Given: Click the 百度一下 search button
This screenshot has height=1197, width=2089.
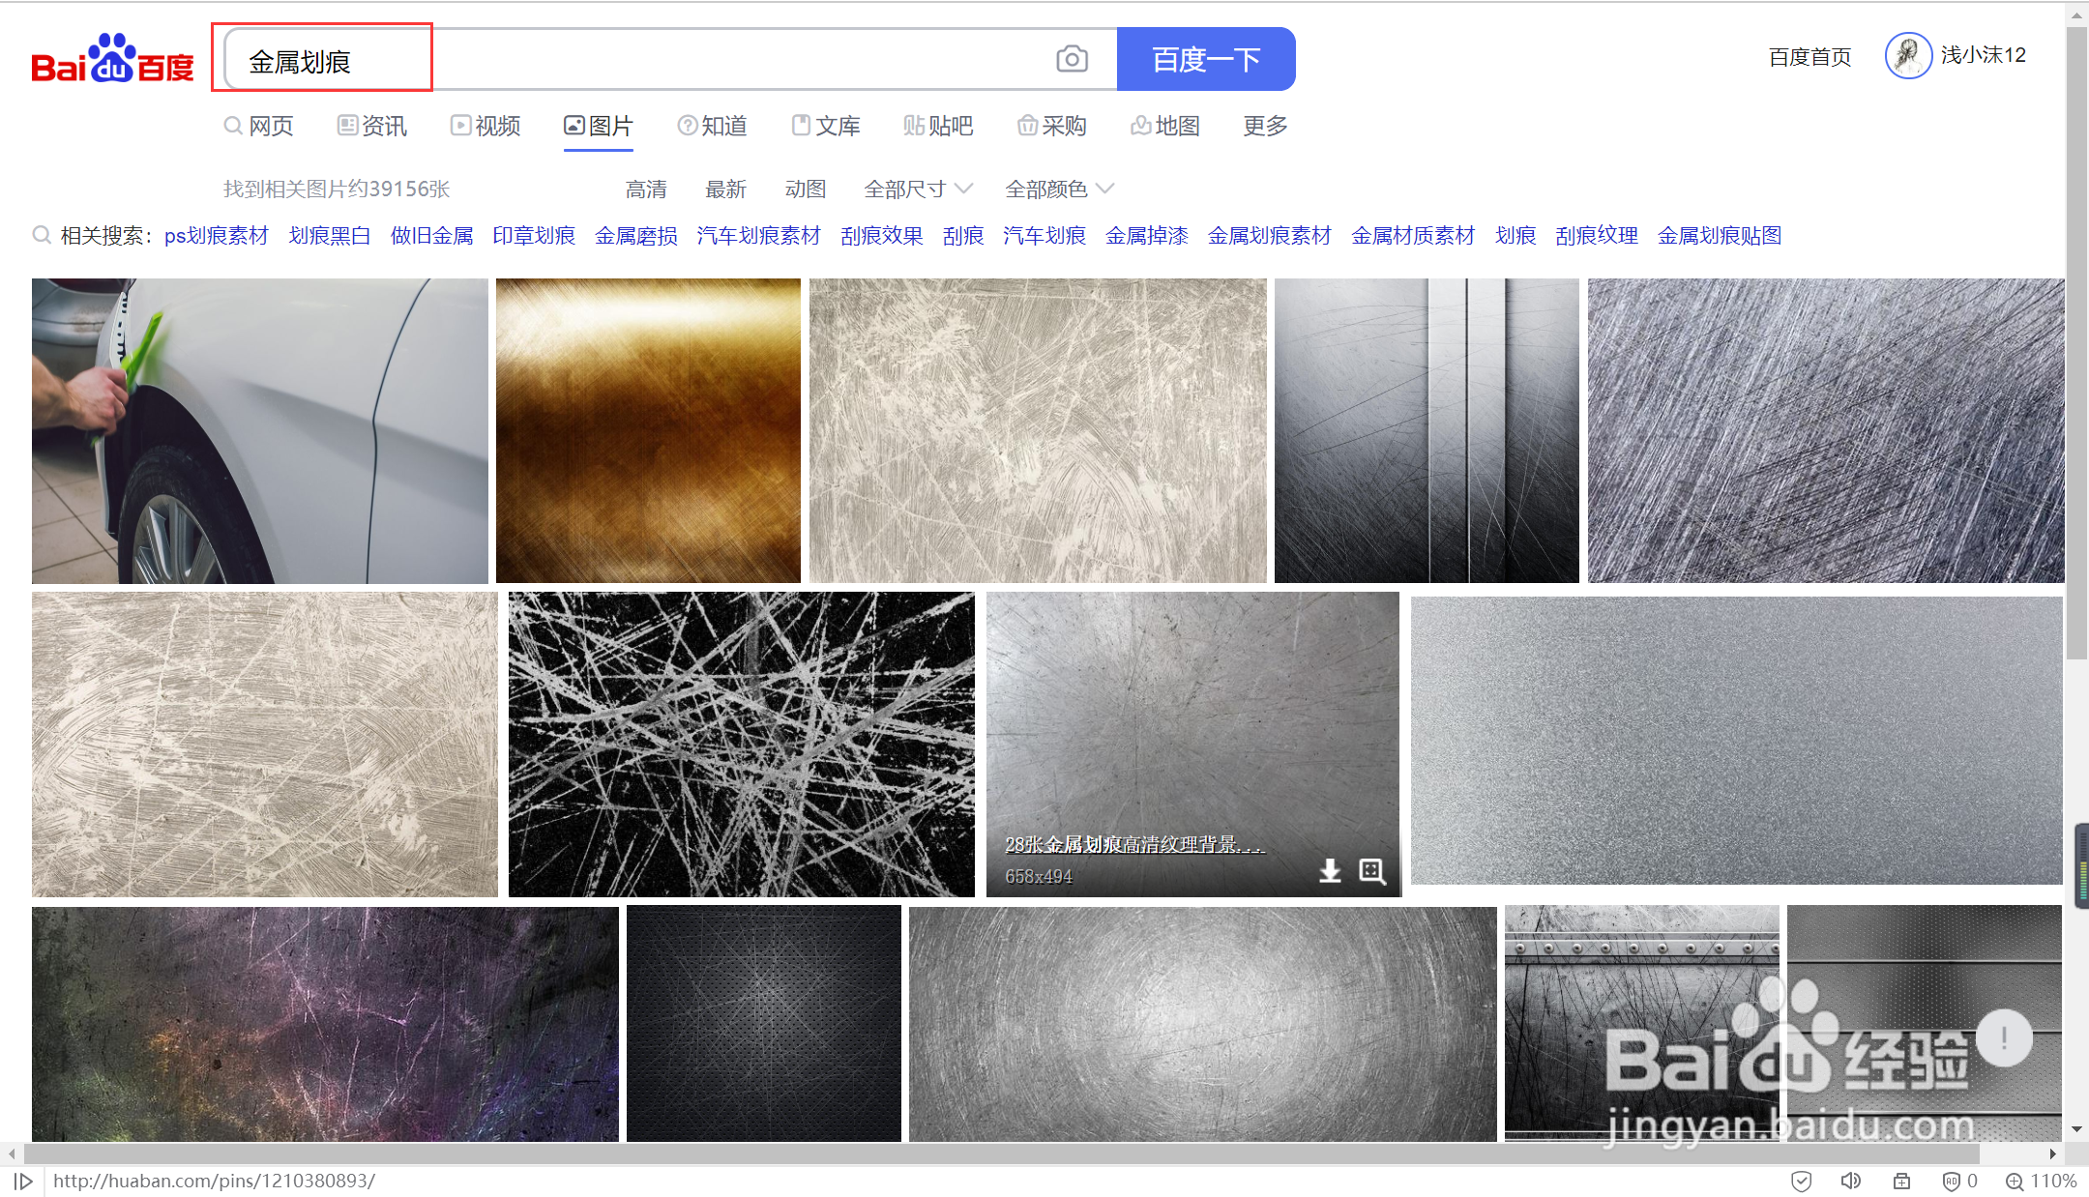Looking at the screenshot, I should 1206,59.
